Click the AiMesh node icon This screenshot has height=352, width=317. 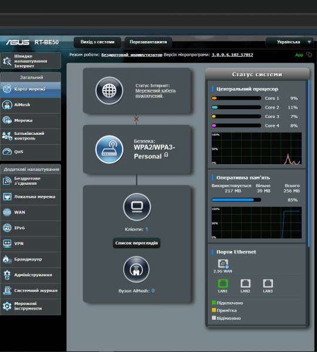(136, 269)
